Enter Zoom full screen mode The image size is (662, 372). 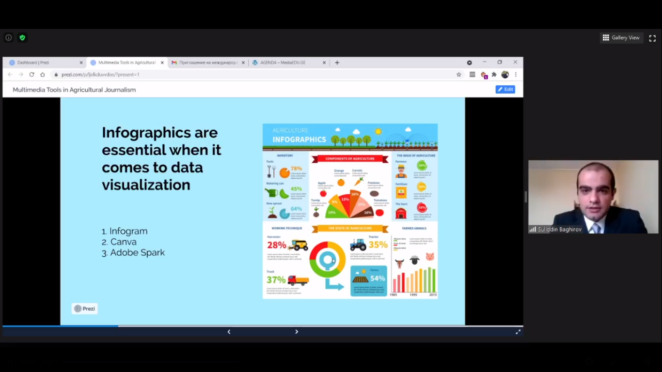click(x=652, y=38)
